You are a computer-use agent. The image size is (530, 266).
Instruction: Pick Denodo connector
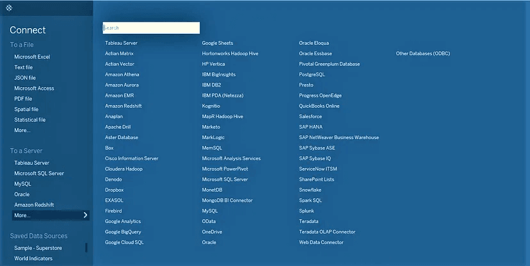coord(113,179)
